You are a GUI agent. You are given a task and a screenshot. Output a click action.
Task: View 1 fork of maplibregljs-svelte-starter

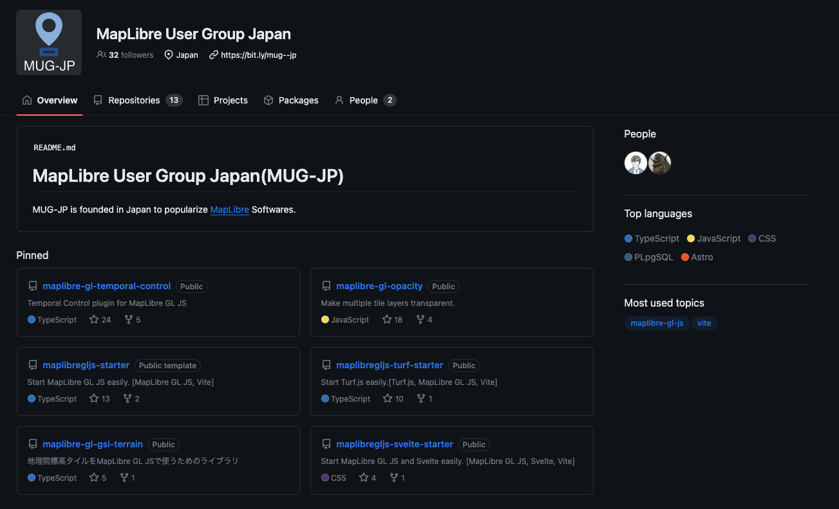[x=397, y=478]
